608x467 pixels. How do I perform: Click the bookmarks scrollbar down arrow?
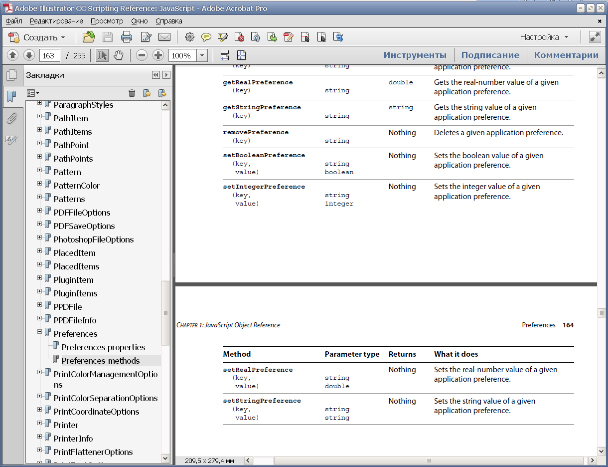coord(166,458)
